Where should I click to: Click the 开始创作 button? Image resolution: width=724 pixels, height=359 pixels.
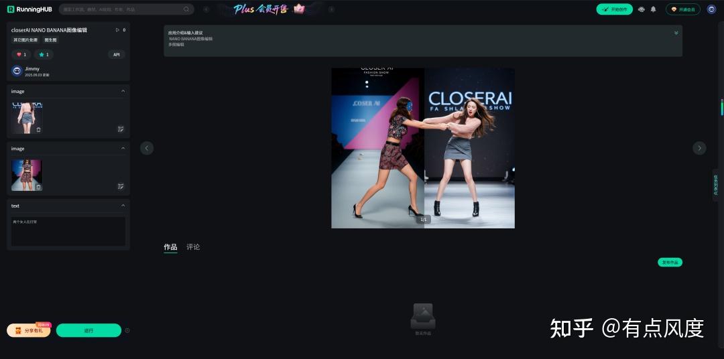614,9
